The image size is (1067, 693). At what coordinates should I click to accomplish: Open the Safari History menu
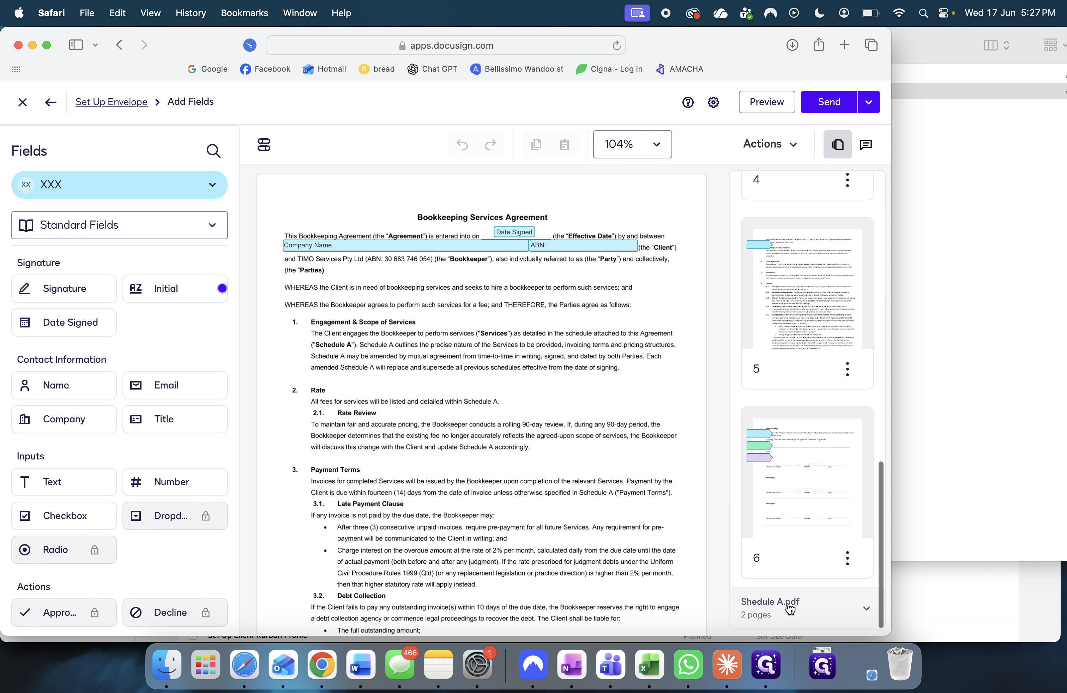coord(191,13)
